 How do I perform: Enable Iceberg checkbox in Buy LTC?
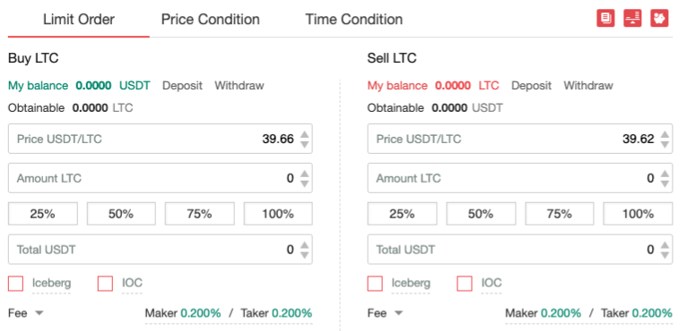16,284
